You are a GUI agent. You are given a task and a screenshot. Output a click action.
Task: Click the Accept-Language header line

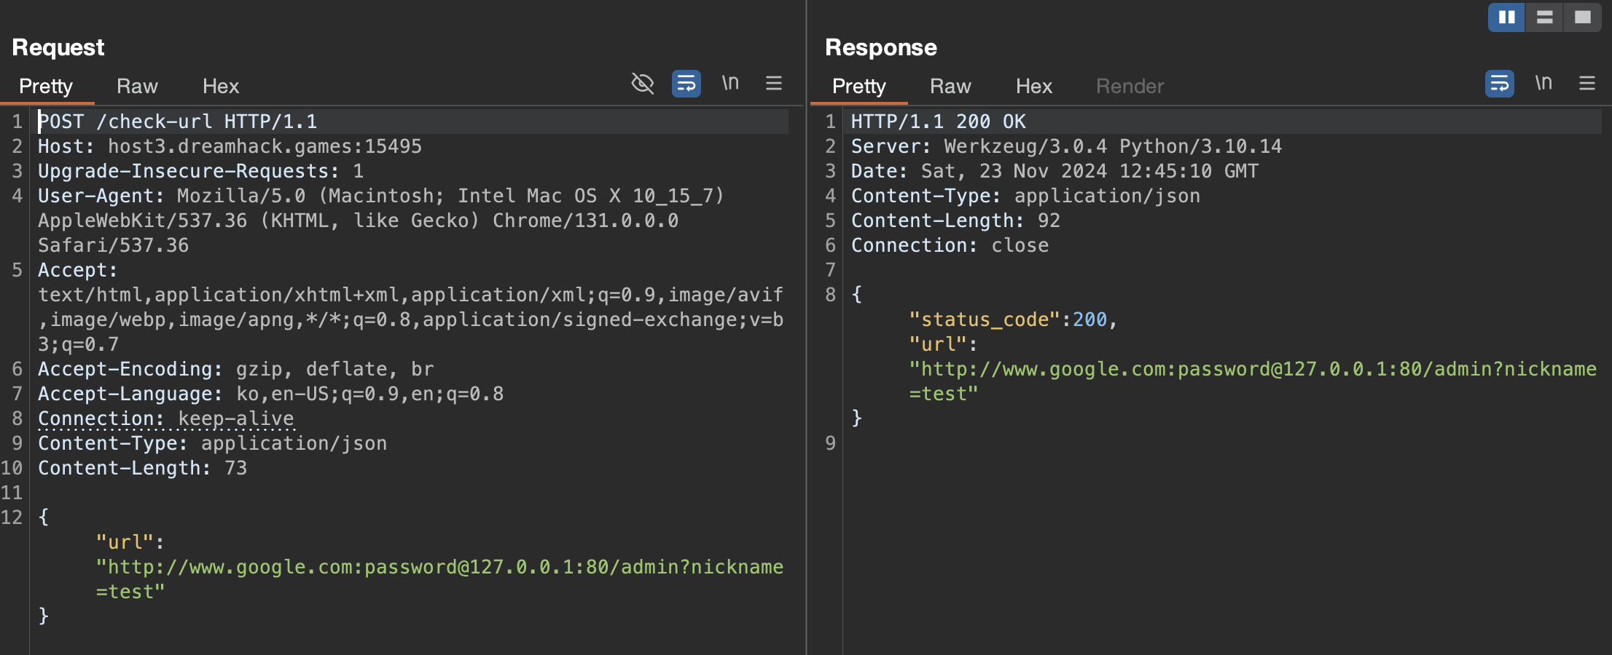pyautogui.click(x=270, y=394)
